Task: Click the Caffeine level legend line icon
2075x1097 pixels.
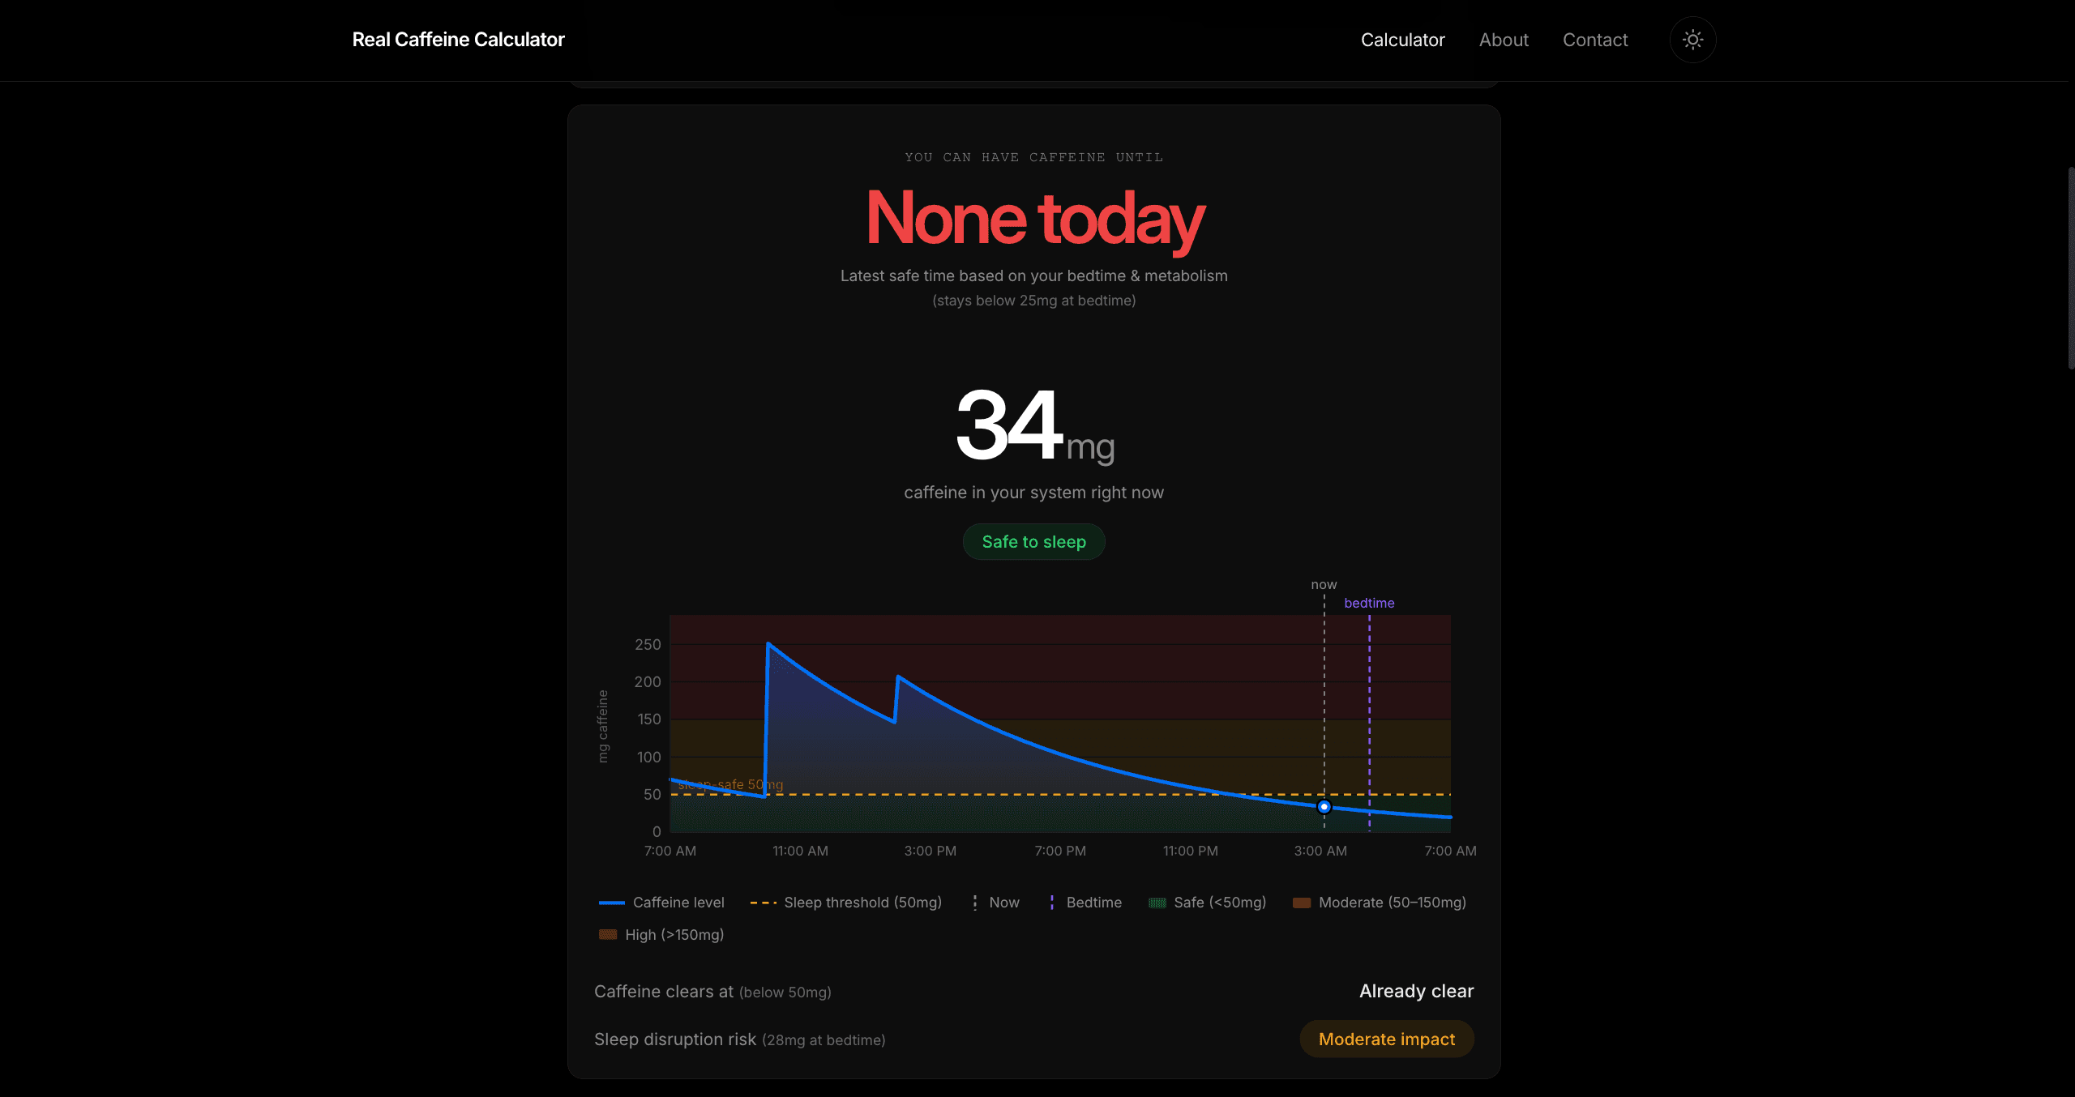Action: click(611, 903)
